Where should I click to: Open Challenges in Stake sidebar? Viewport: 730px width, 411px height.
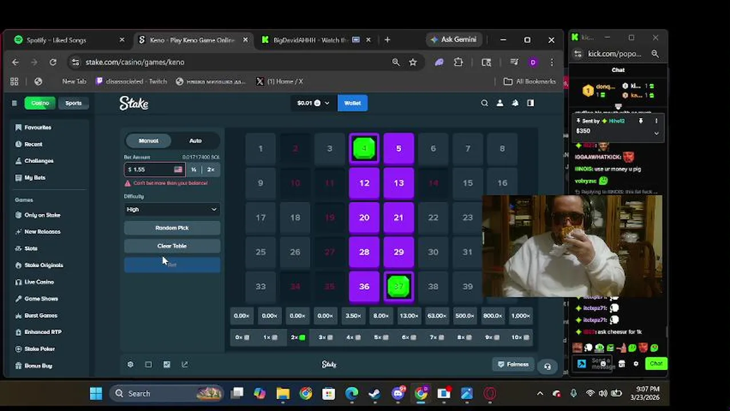(x=39, y=161)
